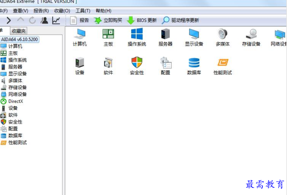Open the 报告(R) menu
This screenshot has width=287, height=195.
[x=41, y=11]
